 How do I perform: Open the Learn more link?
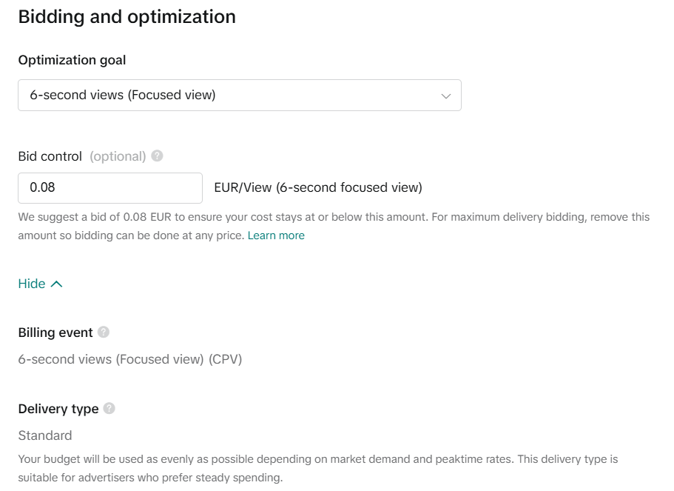[276, 236]
